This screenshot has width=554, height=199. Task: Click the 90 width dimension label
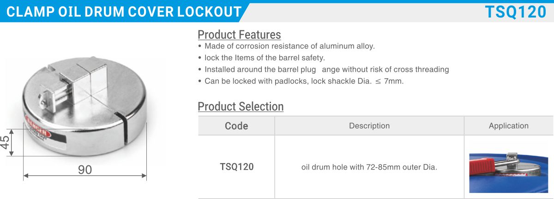pos(85,170)
